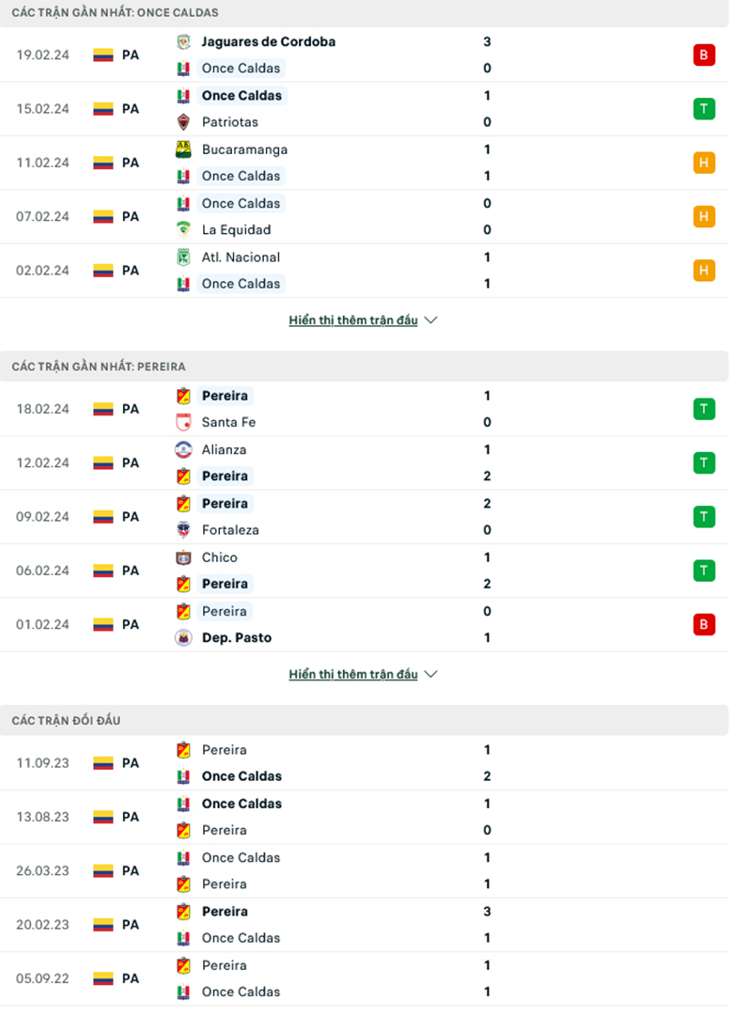Click the Dep. Pasto team badge
Viewport: 733px width, 1016px height.
tap(184, 637)
